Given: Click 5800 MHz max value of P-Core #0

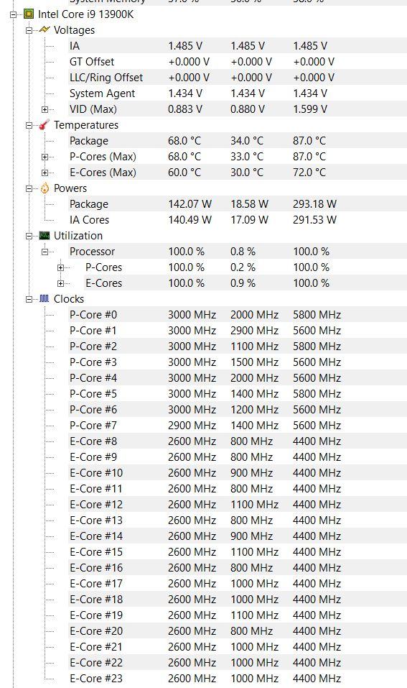Looking at the screenshot, I should click(317, 315).
